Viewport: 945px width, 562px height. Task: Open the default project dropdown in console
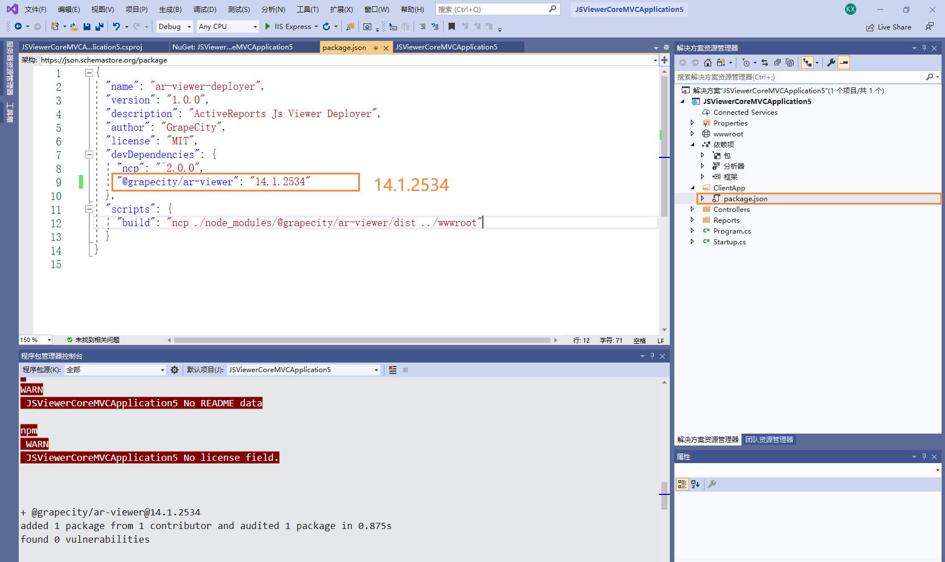(x=304, y=370)
